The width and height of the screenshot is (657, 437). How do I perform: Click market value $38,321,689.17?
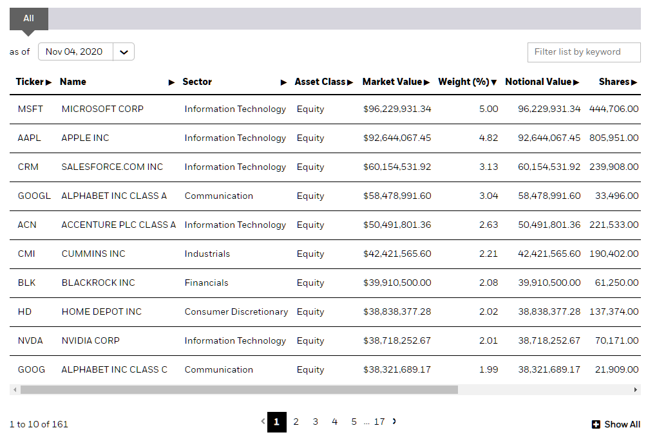[397, 369]
